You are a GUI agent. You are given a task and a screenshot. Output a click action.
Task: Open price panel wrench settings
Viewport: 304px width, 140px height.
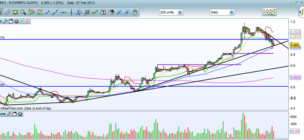tap(5, 21)
